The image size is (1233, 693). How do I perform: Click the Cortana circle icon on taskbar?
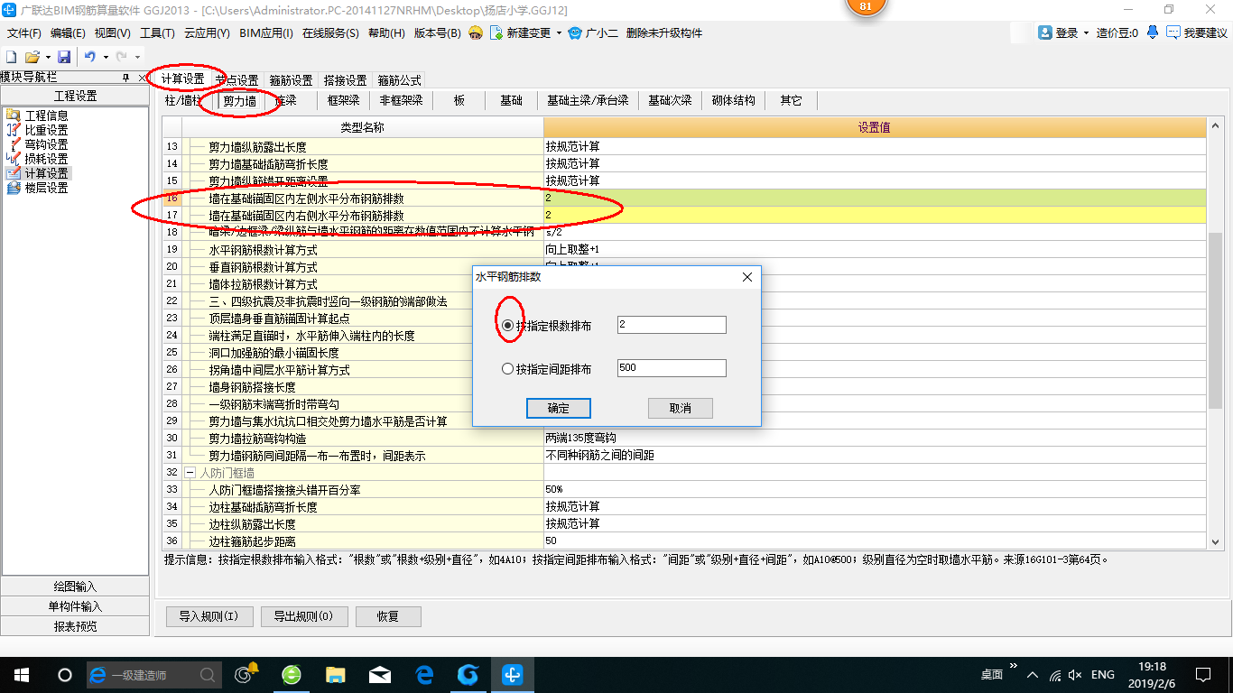pyautogui.click(x=65, y=674)
